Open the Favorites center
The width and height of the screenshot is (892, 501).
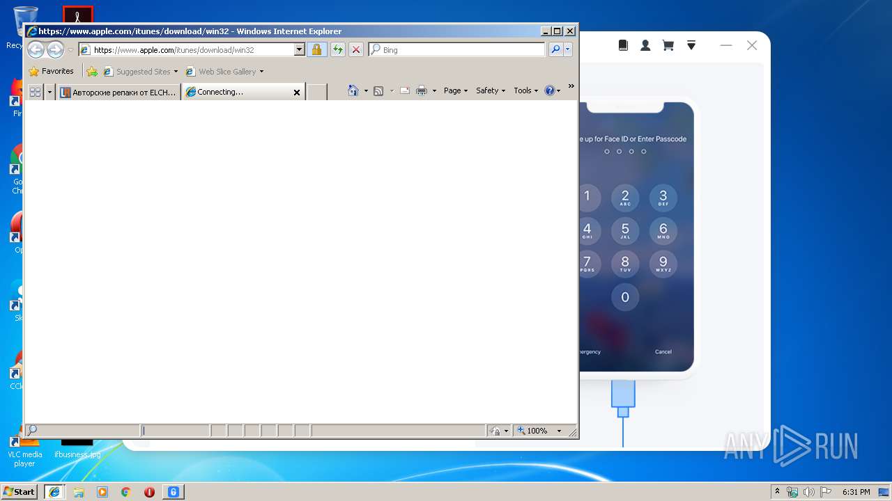pos(52,71)
